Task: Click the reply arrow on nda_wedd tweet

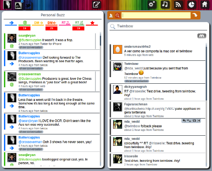Action: pos(184,121)
